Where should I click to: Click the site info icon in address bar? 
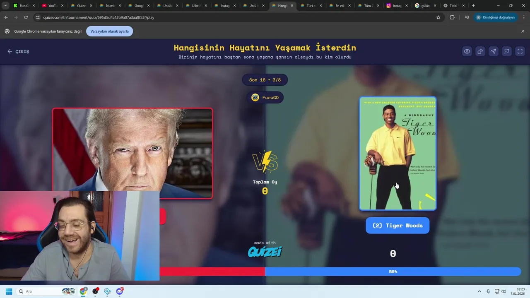38,17
